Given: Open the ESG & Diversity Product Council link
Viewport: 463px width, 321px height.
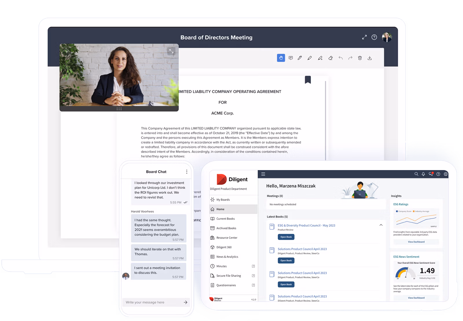Looking at the screenshot, I should tap(306, 225).
